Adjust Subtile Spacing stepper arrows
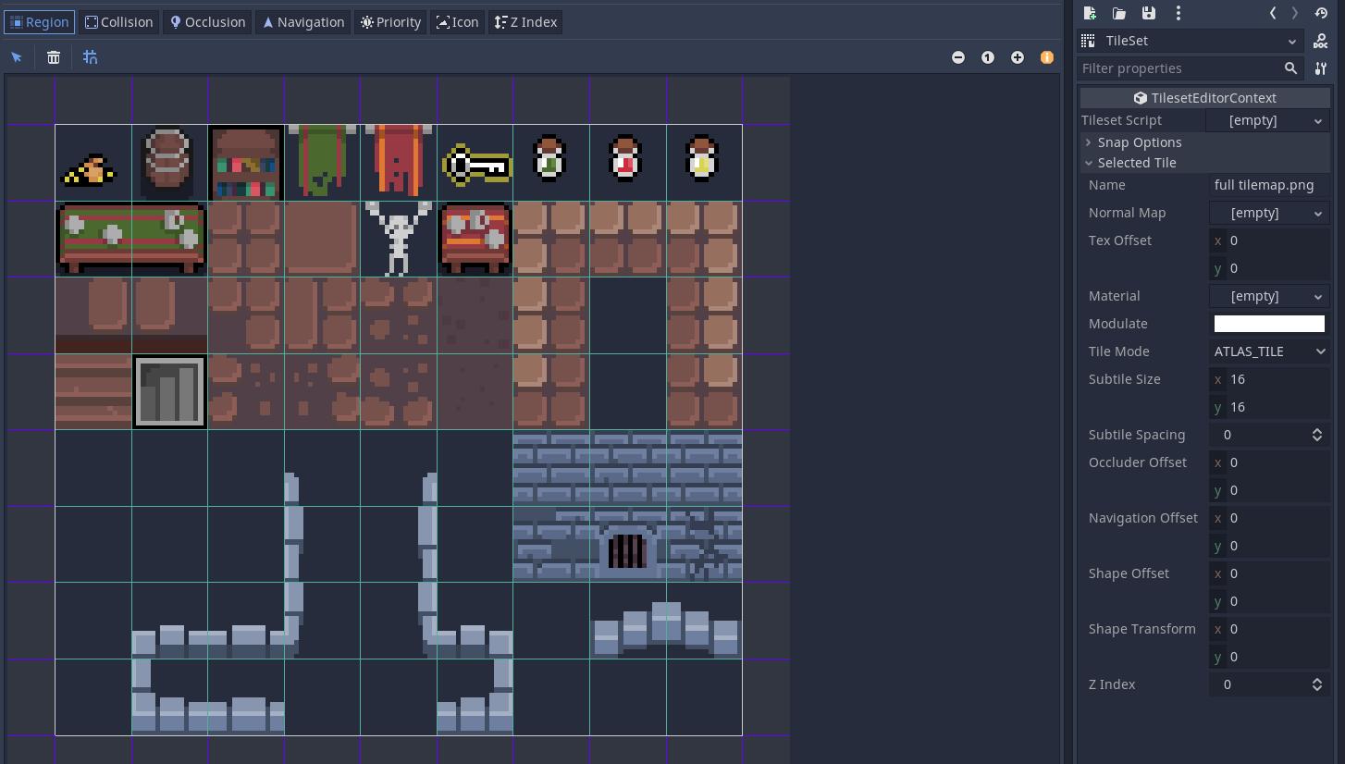 coord(1317,435)
